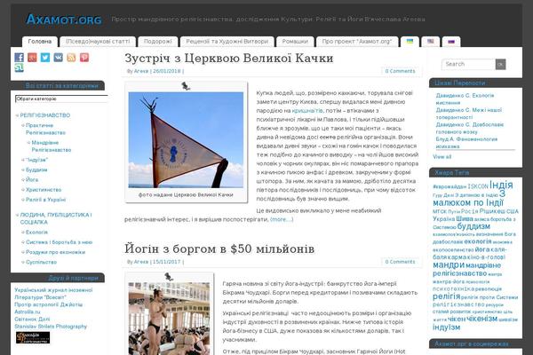Open article title 'Зустріч з Церквою Великої Качки'

point(229,58)
